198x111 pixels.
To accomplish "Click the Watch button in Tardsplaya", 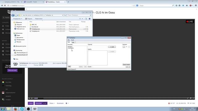I will pos(112,51).
